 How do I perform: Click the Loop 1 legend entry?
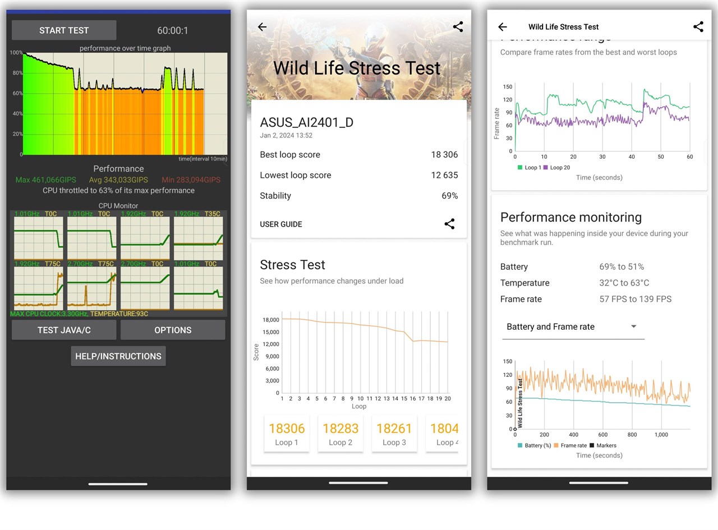click(528, 168)
